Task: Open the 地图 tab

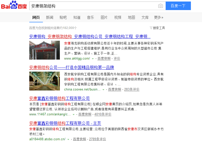Action: pyautogui.click(x=131, y=17)
